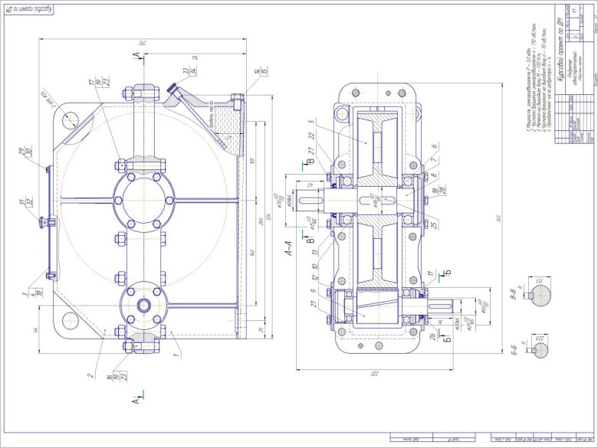Click the 33/34 position callout for dipstick

pyautogui.click(x=185, y=74)
